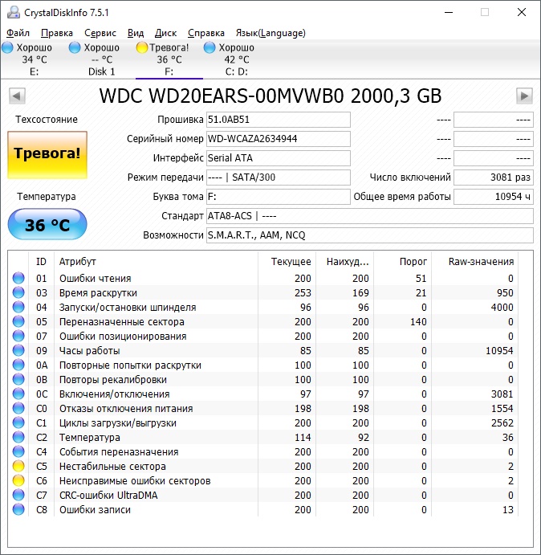Click status icon for Запуски/остановки шпинделя
The height and width of the screenshot is (555, 541).
point(18,308)
